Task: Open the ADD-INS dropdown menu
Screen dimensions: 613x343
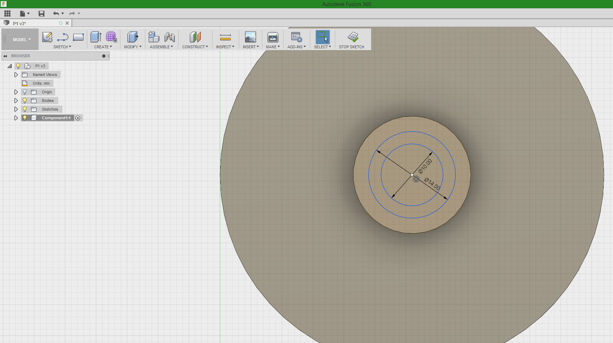Action: (x=296, y=47)
